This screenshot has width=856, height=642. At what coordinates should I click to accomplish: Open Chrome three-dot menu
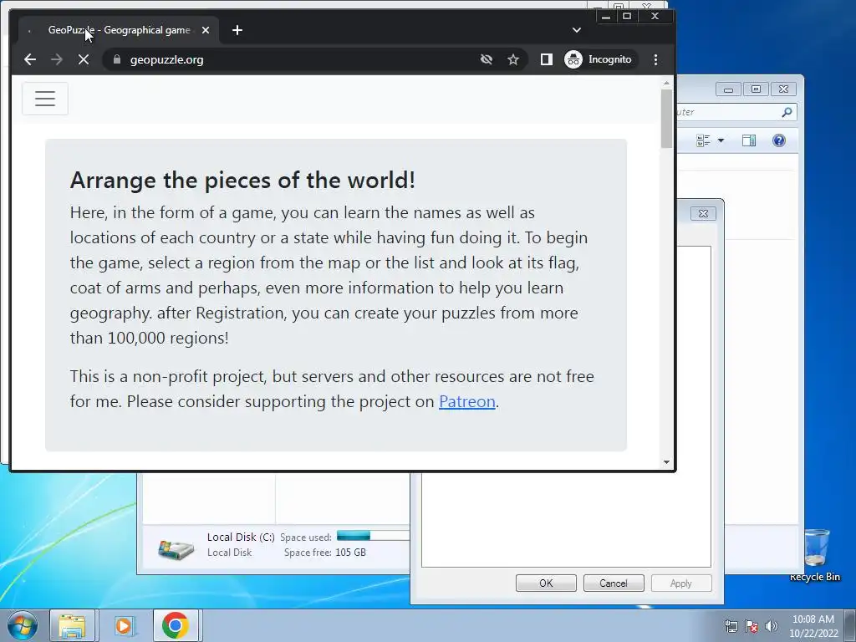[655, 59]
